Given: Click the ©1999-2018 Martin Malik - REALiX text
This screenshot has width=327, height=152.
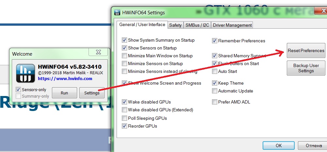Looking at the screenshot, I should click(70, 73).
